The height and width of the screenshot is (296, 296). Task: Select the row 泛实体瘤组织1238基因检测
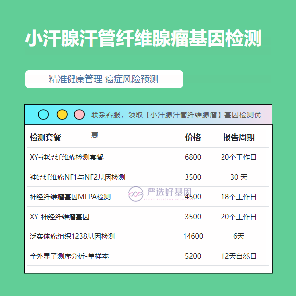(x=148, y=236)
